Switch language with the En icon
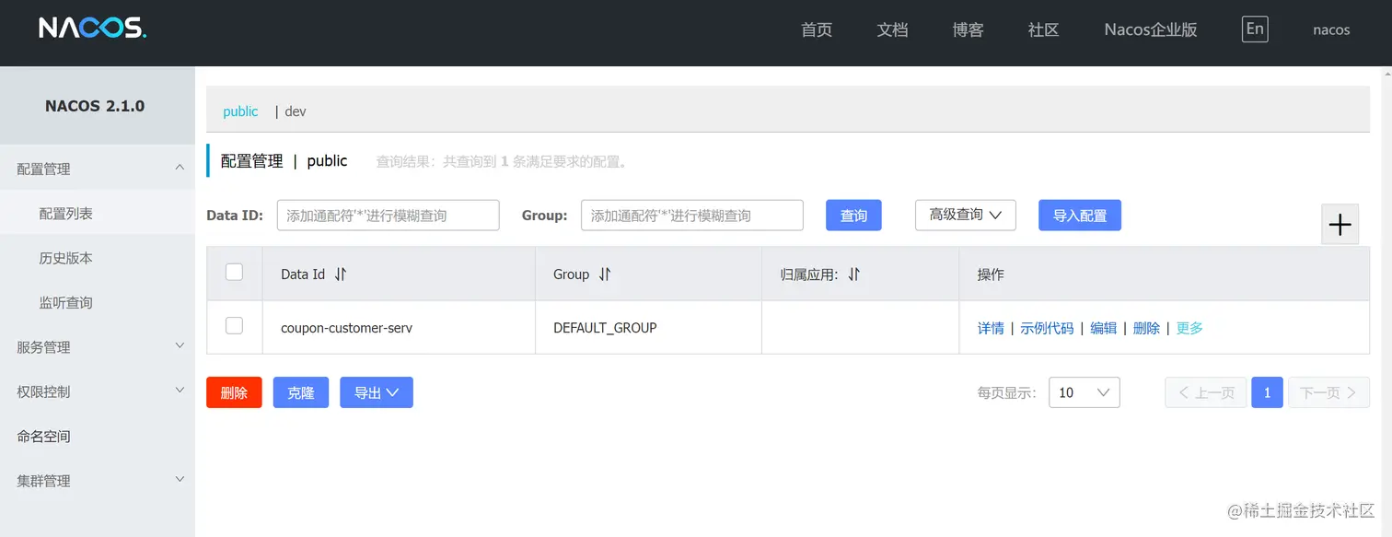The width and height of the screenshot is (1392, 537). [x=1254, y=29]
